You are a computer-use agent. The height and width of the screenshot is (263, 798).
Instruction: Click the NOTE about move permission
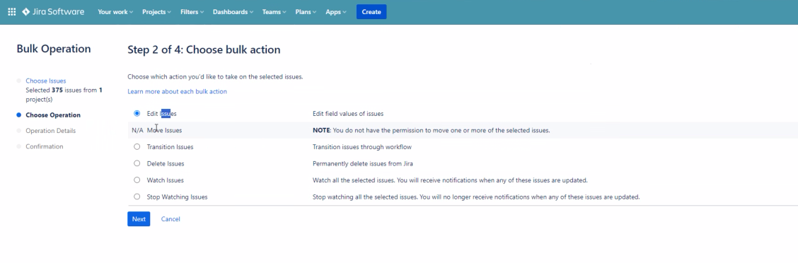click(x=431, y=130)
